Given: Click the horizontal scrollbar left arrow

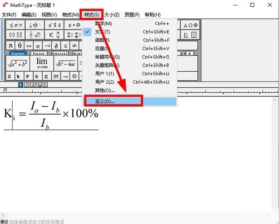Looking at the screenshot, I should 3,215.
